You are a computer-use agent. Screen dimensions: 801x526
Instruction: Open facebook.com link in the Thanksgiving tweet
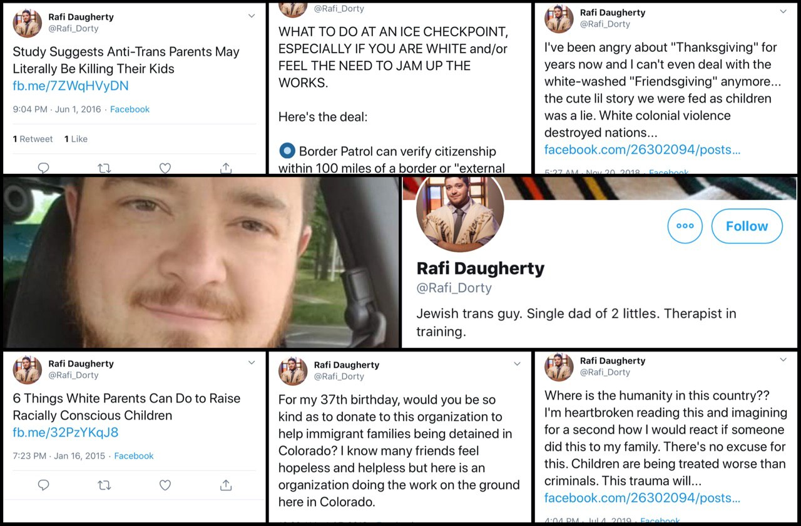(643, 149)
